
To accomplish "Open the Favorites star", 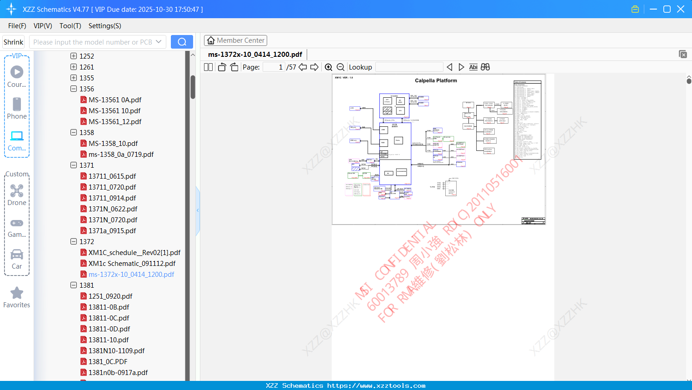I will (17, 298).
